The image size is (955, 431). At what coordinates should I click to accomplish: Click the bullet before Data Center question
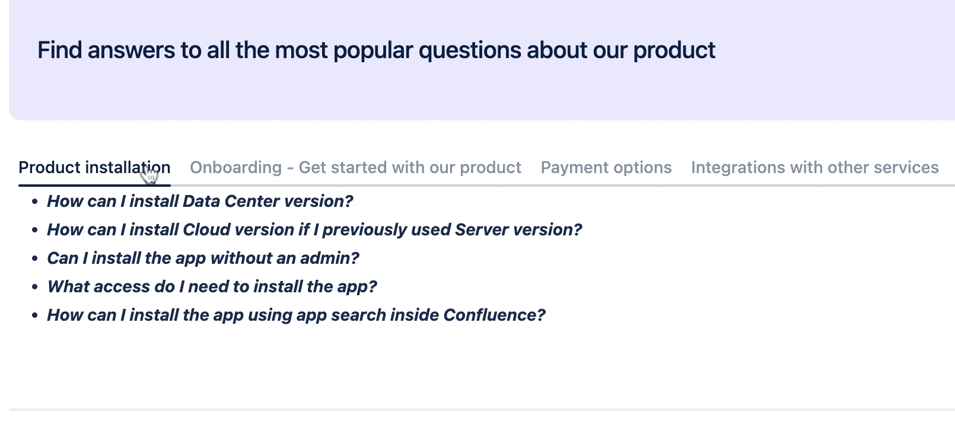[35, 202]
